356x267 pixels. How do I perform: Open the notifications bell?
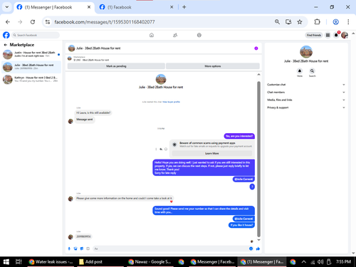click(336, 35)
